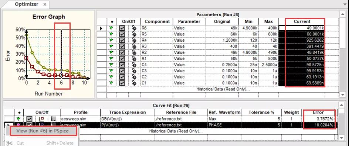Disable the C4 parameter checkbox
The image size is (349, 146).
122,65
